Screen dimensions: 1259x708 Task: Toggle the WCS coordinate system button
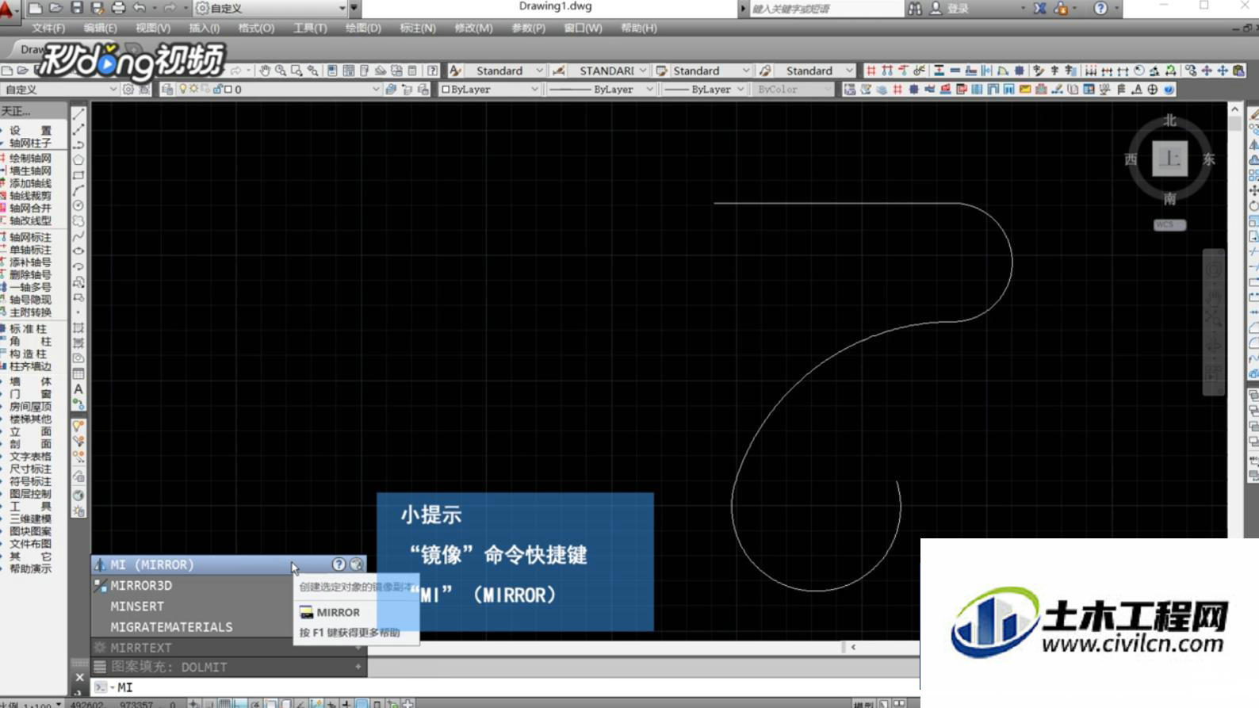(x=1169, y=224)
